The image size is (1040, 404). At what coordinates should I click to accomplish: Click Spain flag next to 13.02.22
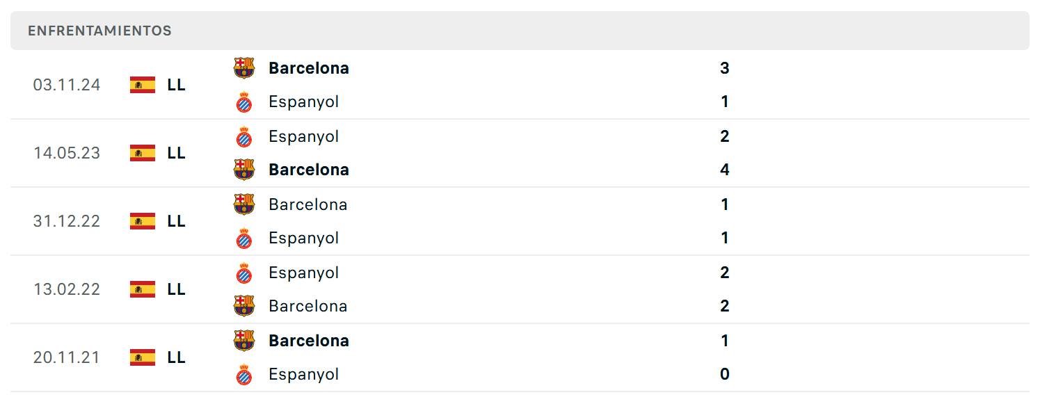point(143,289)
